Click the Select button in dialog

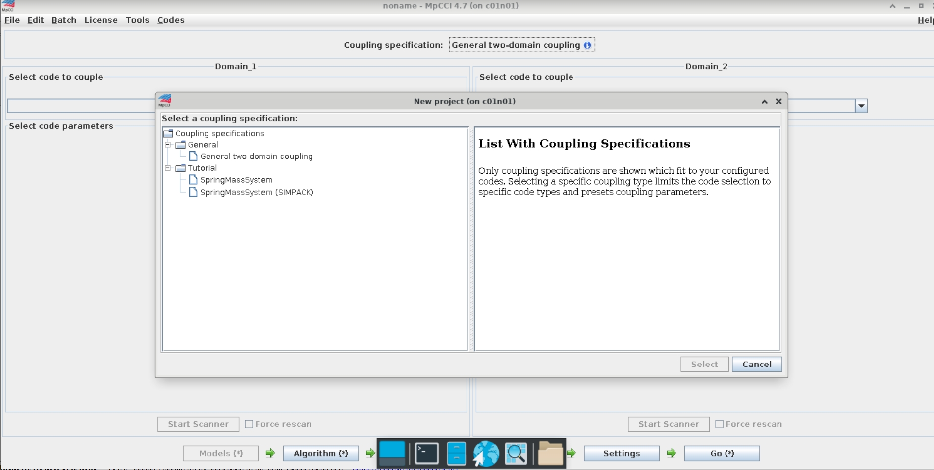pyautogui.click(x=704, y=365)
